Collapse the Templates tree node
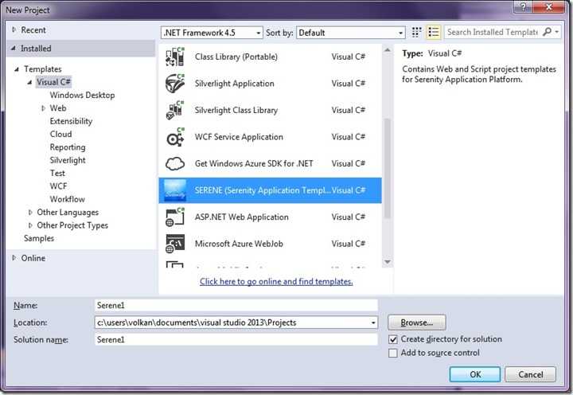This screenshot has width=573, height=395. coord(17,68)
